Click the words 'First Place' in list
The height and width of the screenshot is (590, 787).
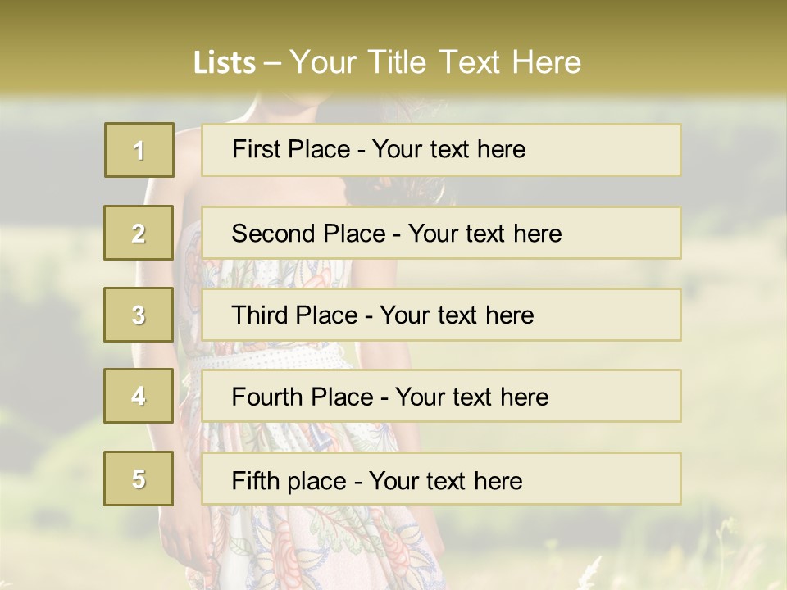click(x=291, y=149)
